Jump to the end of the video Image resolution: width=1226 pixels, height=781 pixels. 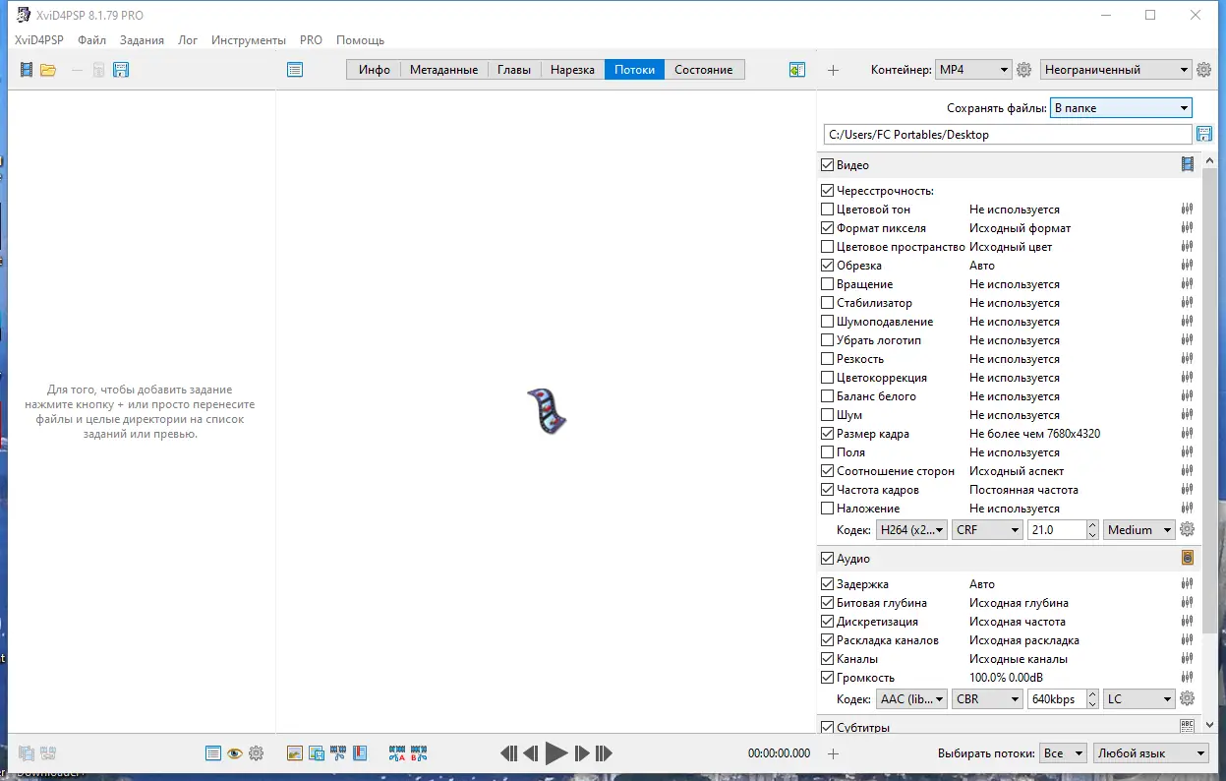[x=604, y=753]
